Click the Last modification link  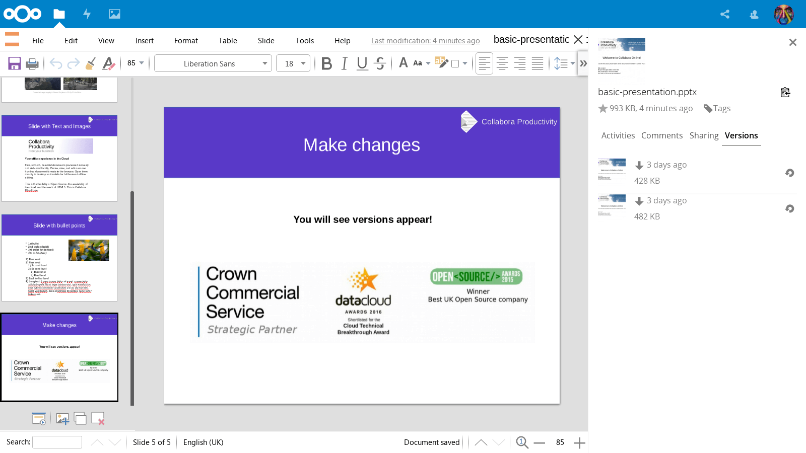click(426, 41)
